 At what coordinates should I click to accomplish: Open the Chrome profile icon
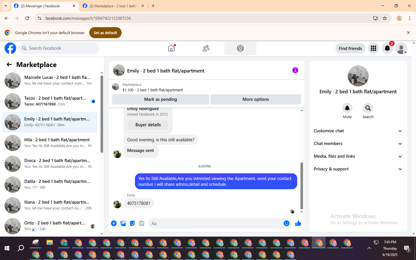399,18
